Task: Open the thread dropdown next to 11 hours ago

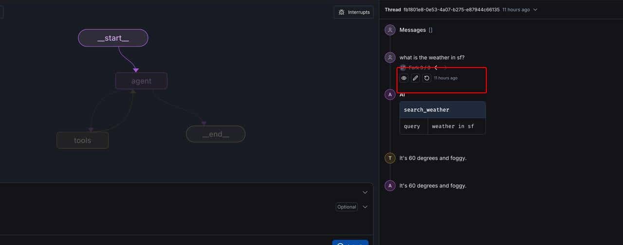Action: tap(535, 10)
